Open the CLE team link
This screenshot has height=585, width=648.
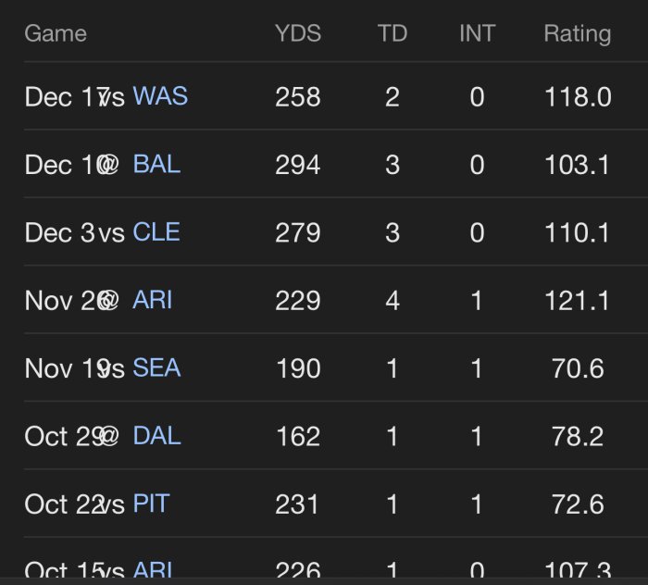(156, 232)
